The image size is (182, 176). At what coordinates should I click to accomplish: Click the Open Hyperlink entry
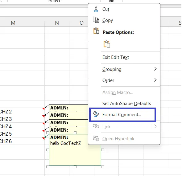click(124, 139)
